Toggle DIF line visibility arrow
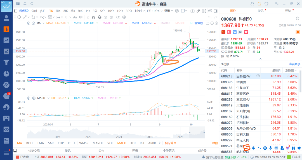 (x=69, y=98)
